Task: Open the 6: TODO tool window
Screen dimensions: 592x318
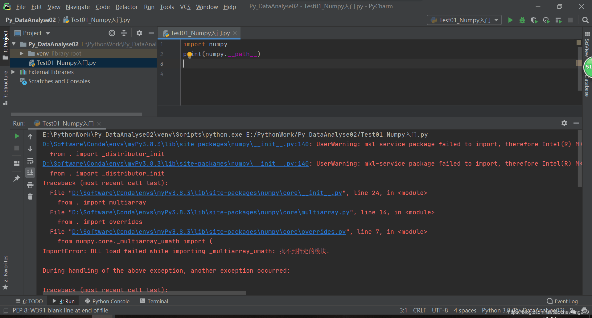Action: pos(29,301)
